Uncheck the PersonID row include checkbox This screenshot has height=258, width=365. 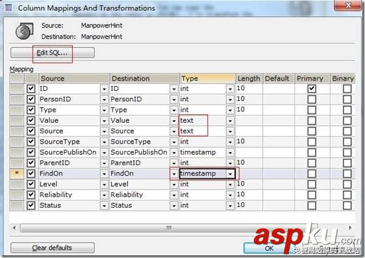click(31, 99)
